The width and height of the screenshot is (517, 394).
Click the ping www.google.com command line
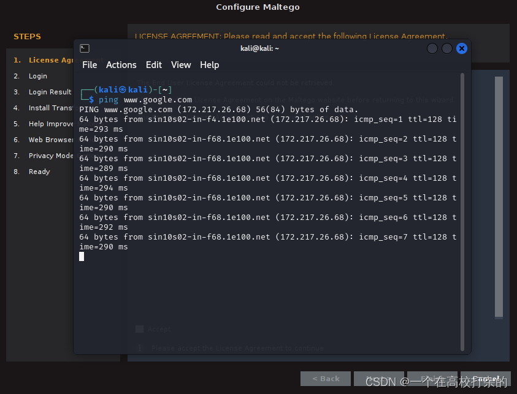(145, 100)
